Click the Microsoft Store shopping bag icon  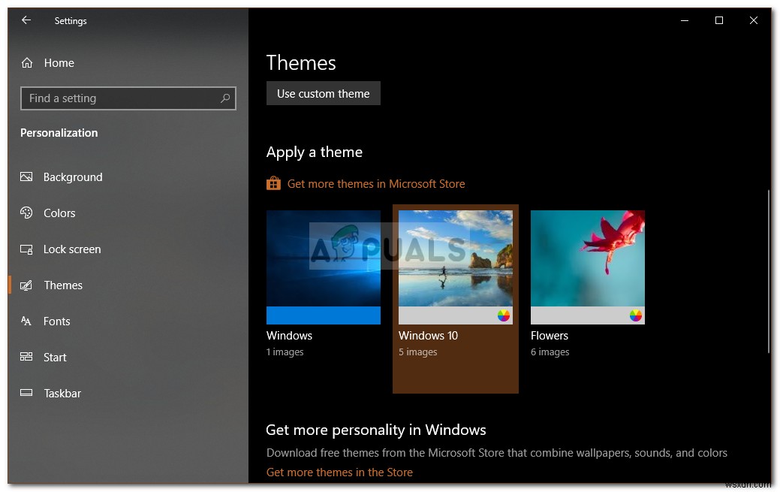(x=273, y=183)
